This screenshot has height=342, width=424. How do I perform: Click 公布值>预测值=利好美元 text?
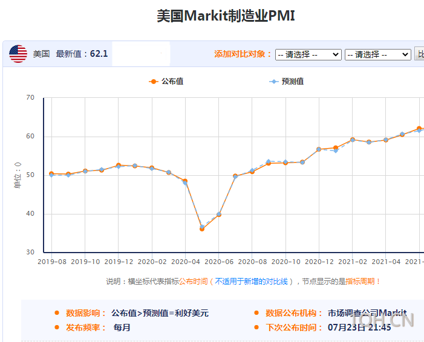[x=160, y=313]
